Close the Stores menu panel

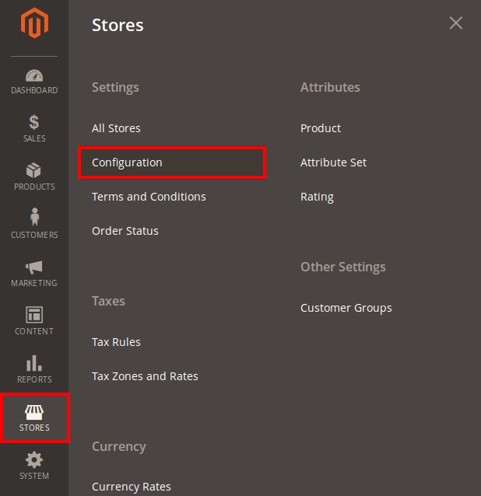coord(456,23)
